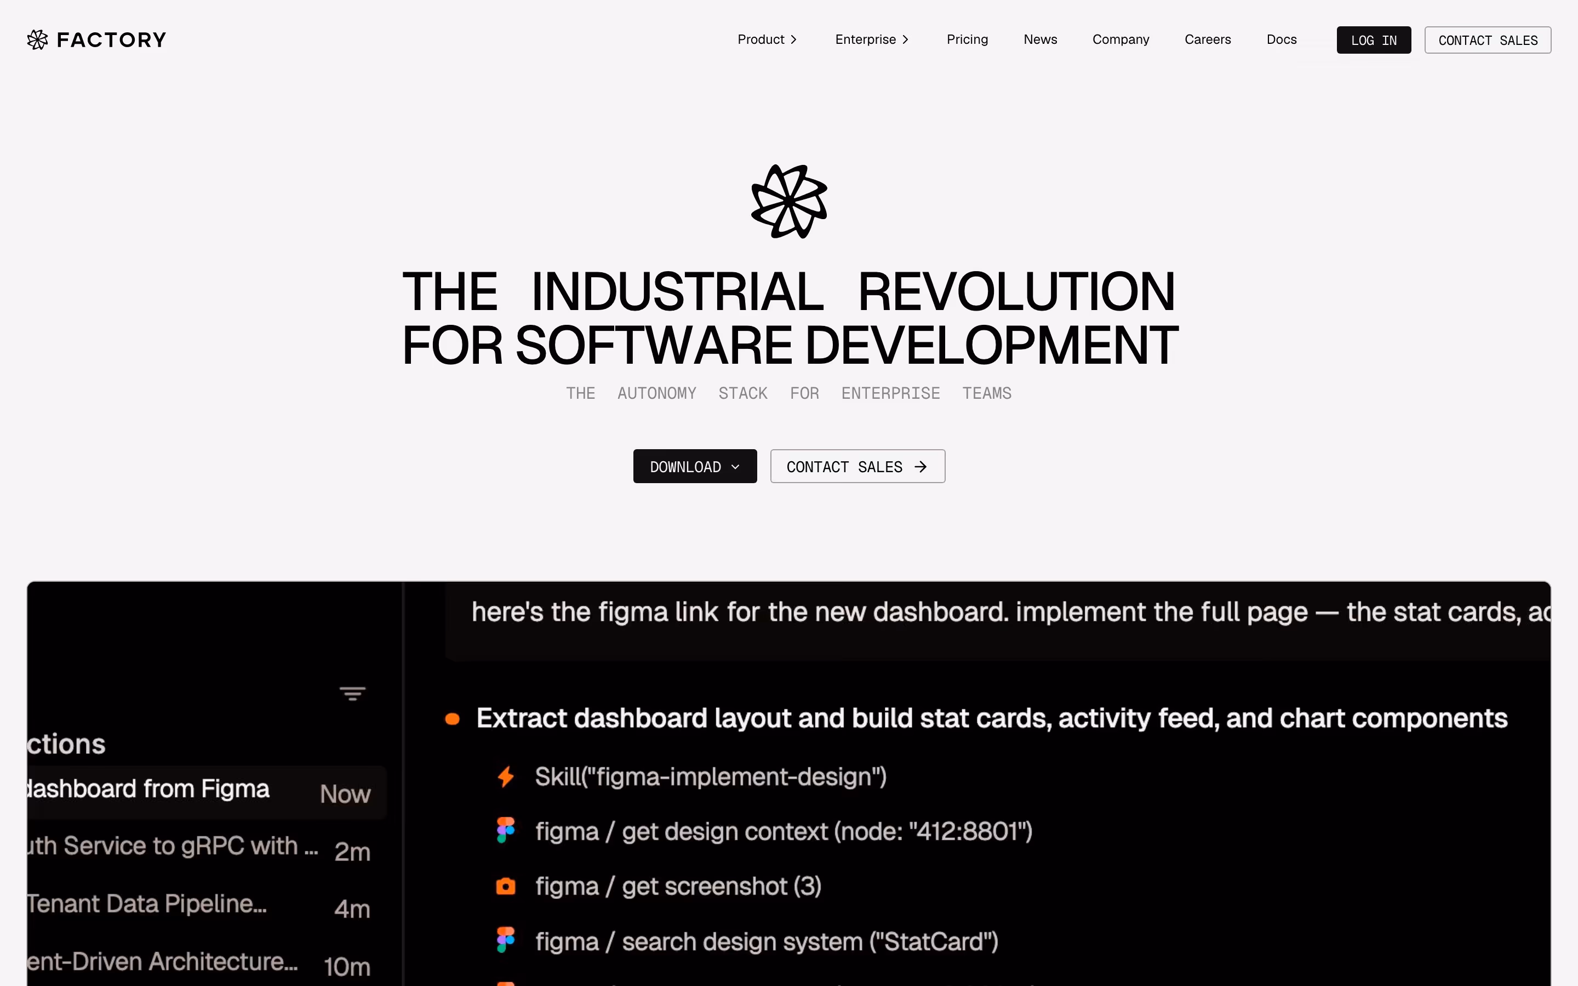This screenshot has width=1578, height=986.
Task: Click the Log In button
Action: (1374, 40)
